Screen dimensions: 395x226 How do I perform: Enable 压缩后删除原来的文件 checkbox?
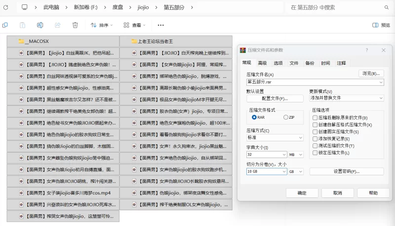tap(315, 118)
